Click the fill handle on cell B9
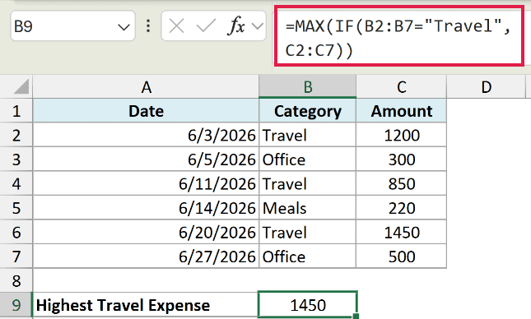This screenshot has height=319, width=531. pyautogui.click(x=356, y=317)
